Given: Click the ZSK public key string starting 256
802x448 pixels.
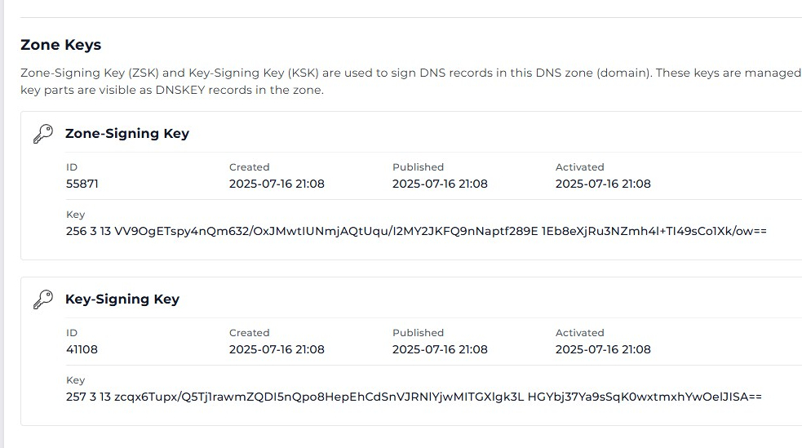Looking at the screenshot, I should coord(416,231).
